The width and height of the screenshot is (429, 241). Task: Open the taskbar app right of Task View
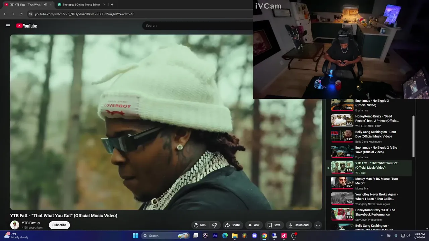point(205,236)
